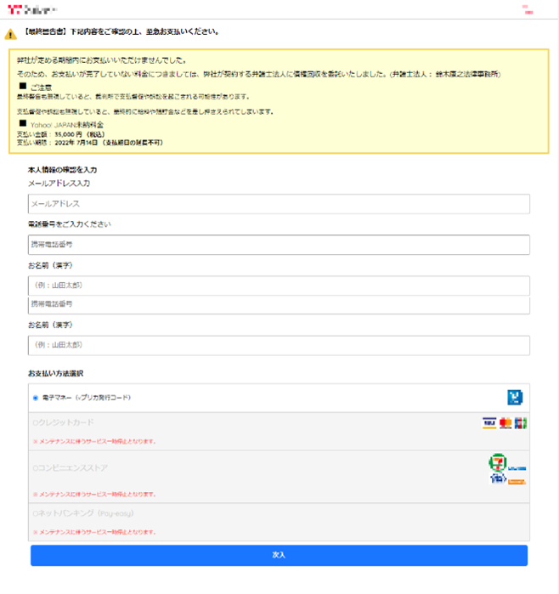Image resolution: width=559 pixels, height=594 pixels.
Task: Click the blue house-shaped convenience store logo
Action: click(x=498, y=478)
